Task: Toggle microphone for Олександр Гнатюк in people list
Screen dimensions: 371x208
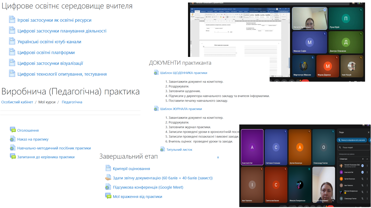Action: tap(363, 199)
